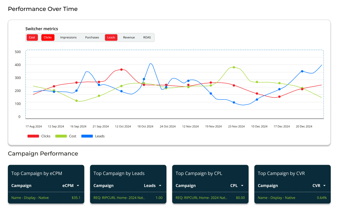338x207 pixels.
Task: Click the 0.64% CVR value
Action: (x=322, y=198)
